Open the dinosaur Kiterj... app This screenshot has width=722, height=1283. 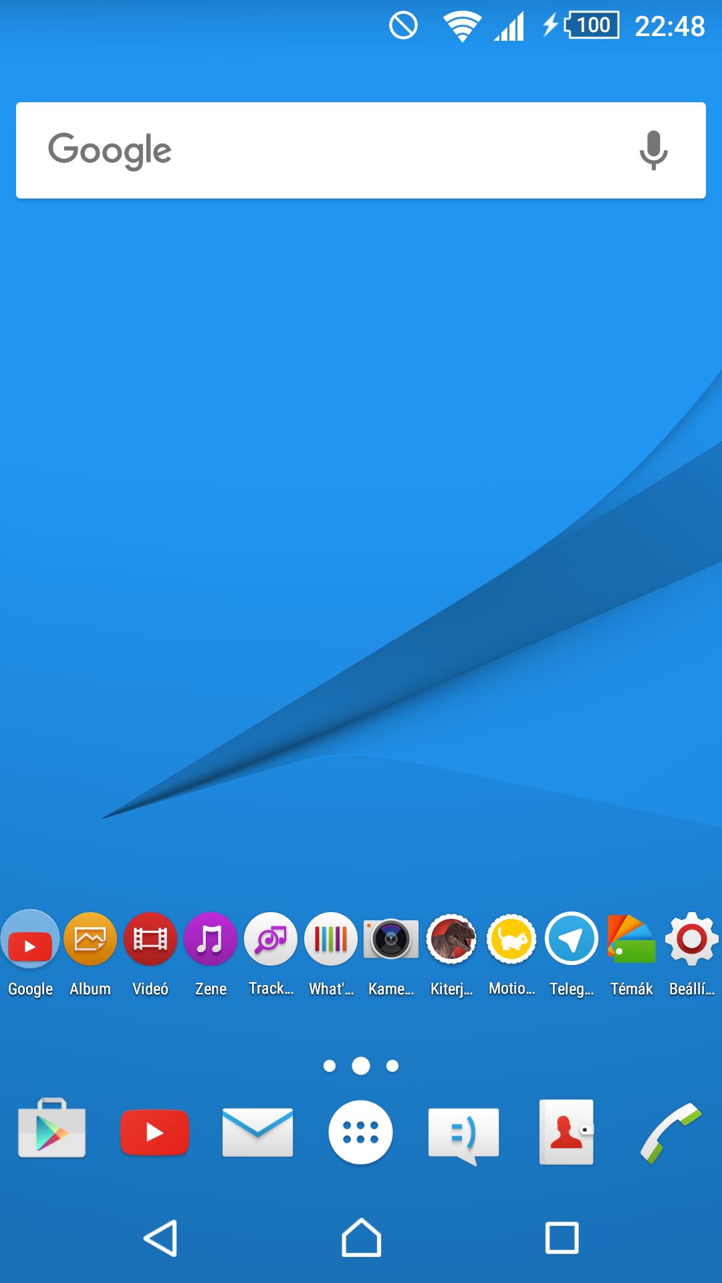pos(451,940)
